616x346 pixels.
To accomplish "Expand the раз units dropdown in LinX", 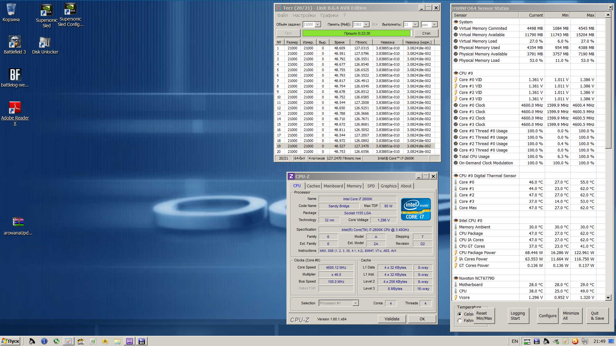I will pos(434,25).
